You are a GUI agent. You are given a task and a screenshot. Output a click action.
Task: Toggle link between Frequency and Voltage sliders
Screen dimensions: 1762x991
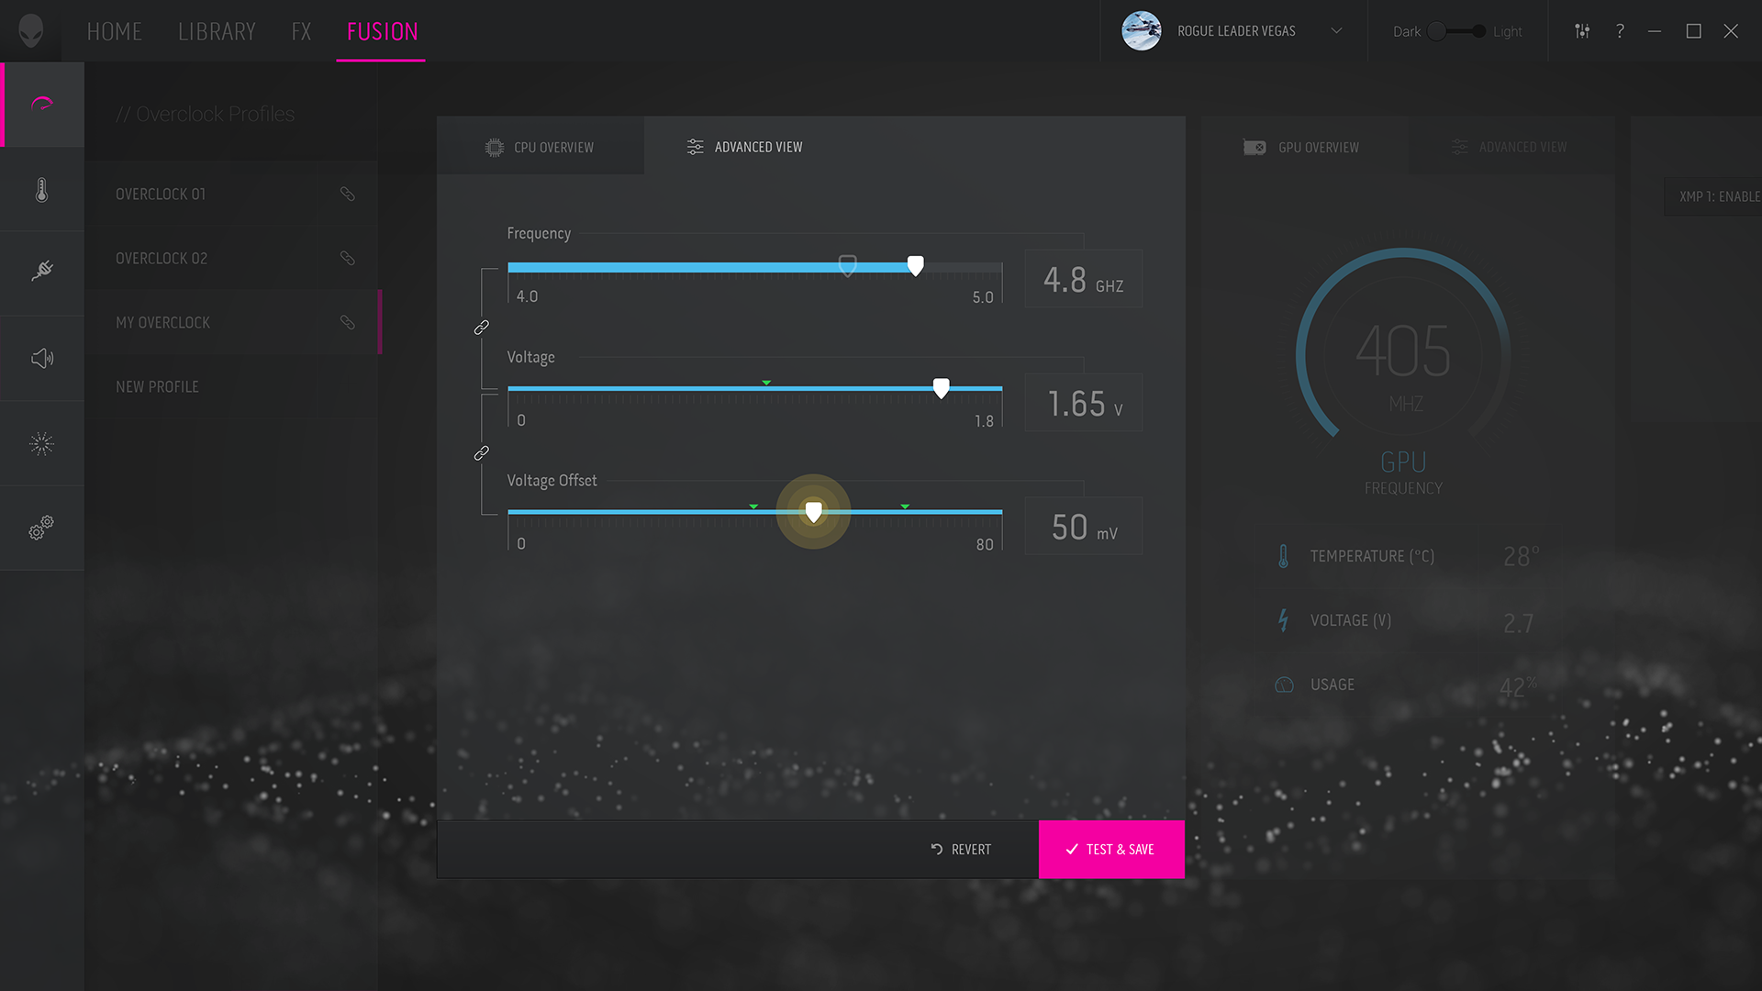tap(481, 328)
